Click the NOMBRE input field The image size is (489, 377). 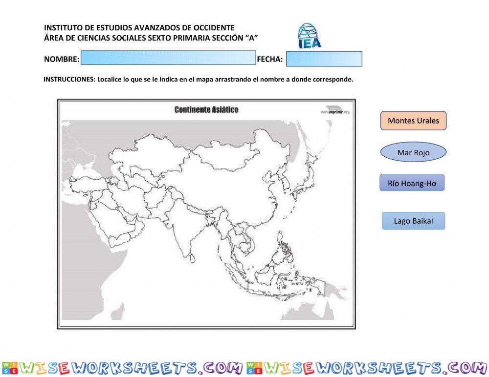point(168,58)
